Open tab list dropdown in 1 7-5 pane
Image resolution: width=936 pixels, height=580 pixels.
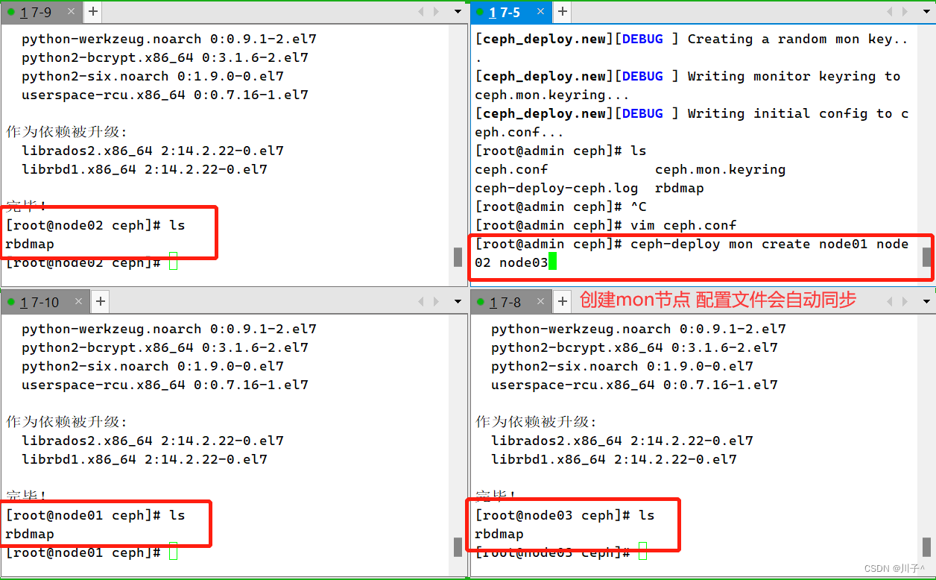[927, 12]
